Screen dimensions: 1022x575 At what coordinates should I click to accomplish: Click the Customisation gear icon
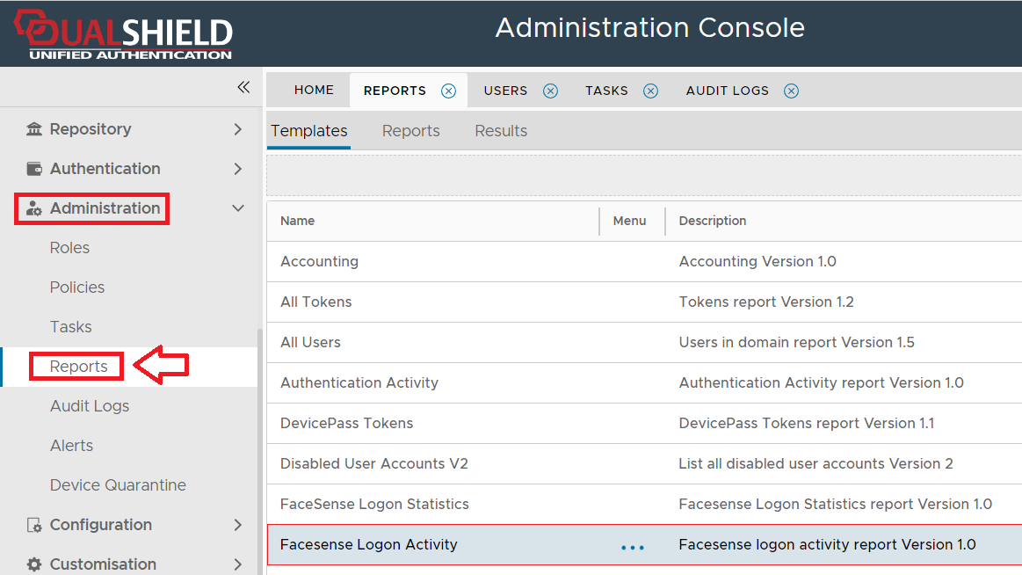[34, 564]
